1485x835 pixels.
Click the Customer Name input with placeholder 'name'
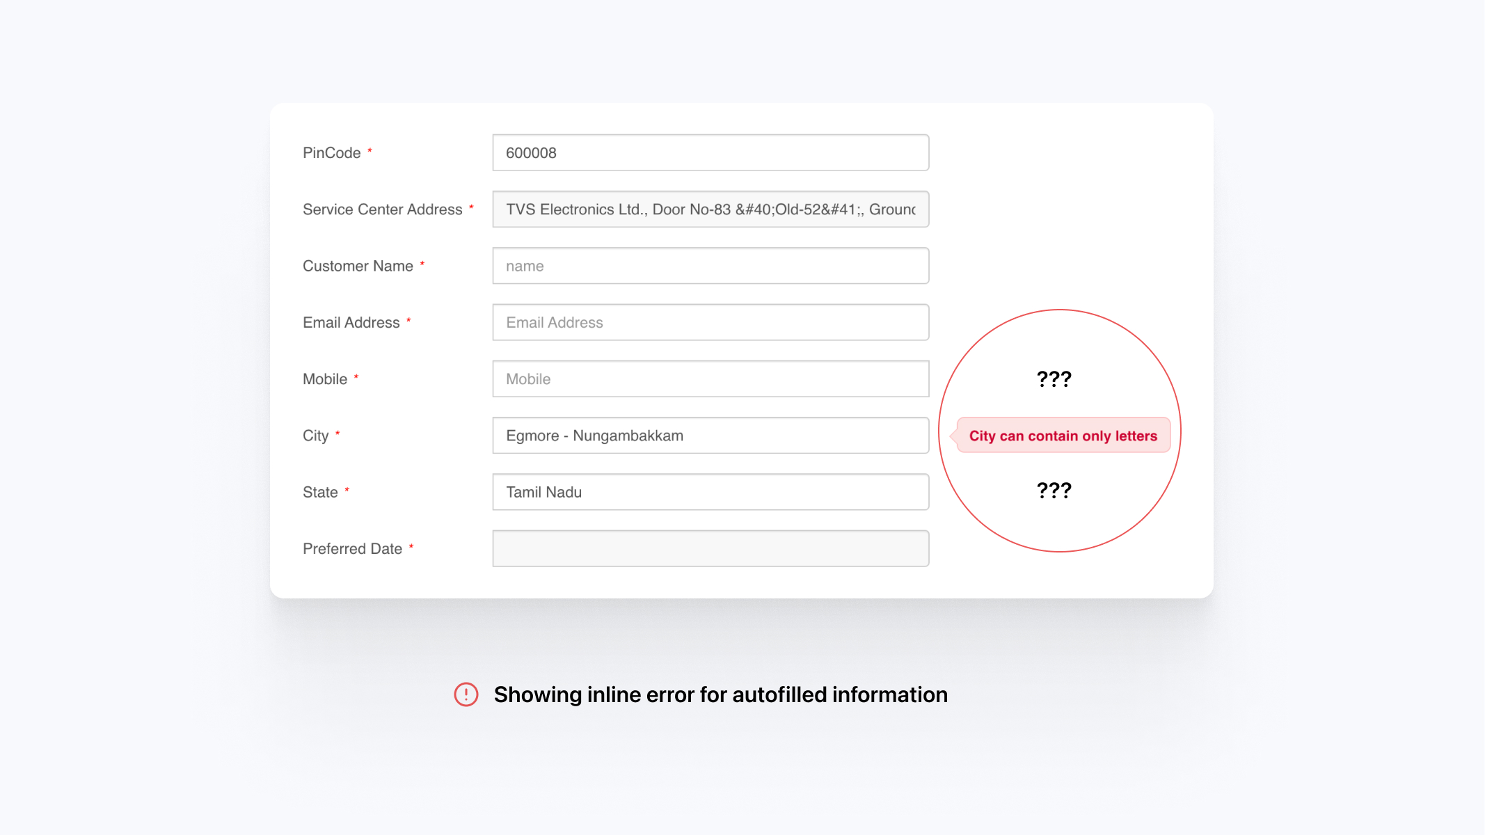point(710,265)
